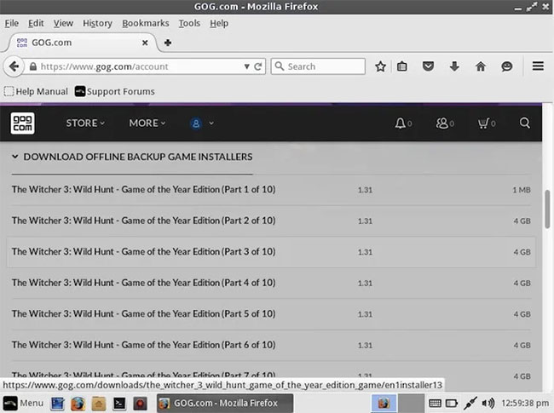Open the Pocket icon in Firefox toolbar

point(428,66)
